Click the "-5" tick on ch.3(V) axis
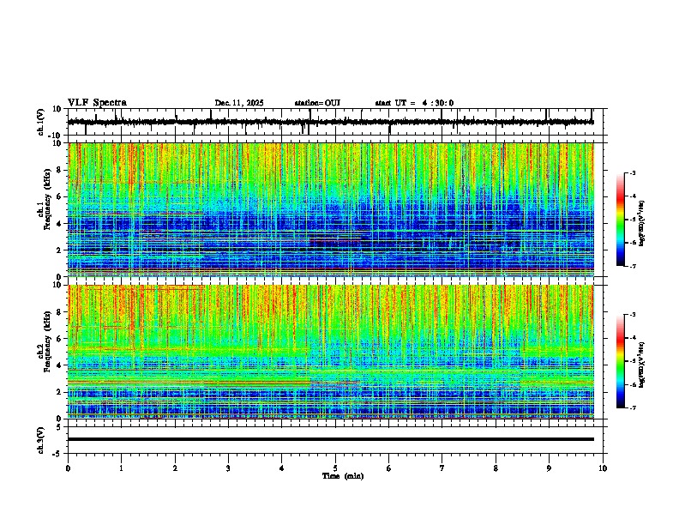The image size is (679, 525). pos(57,454)
